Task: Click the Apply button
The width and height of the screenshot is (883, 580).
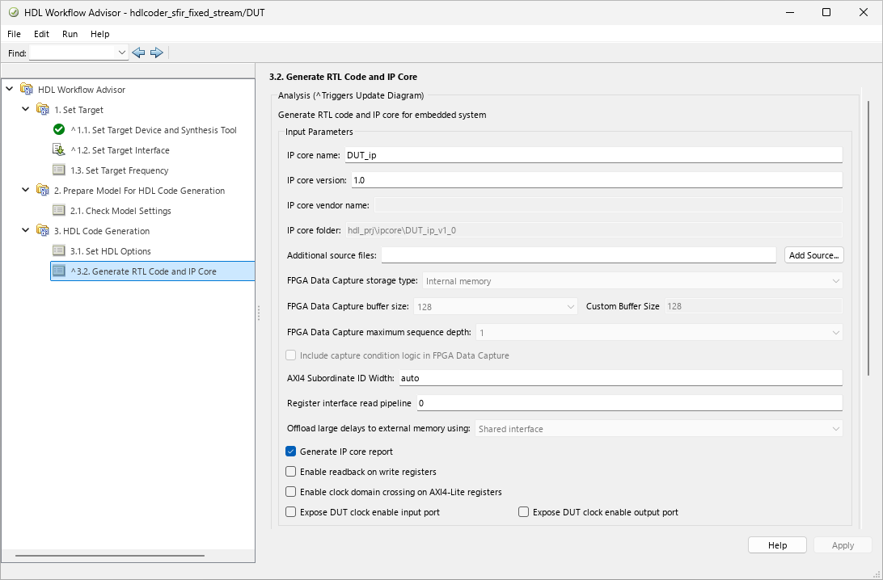Action: coord(843,544)
